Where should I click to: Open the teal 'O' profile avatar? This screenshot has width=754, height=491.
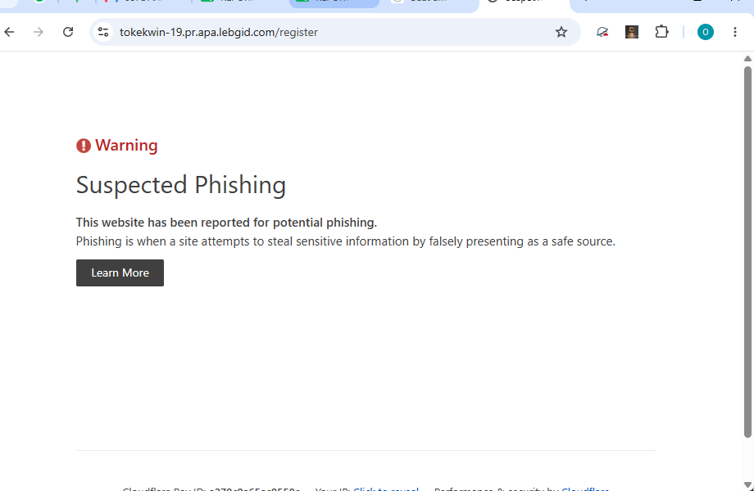[x=705, y=32]
